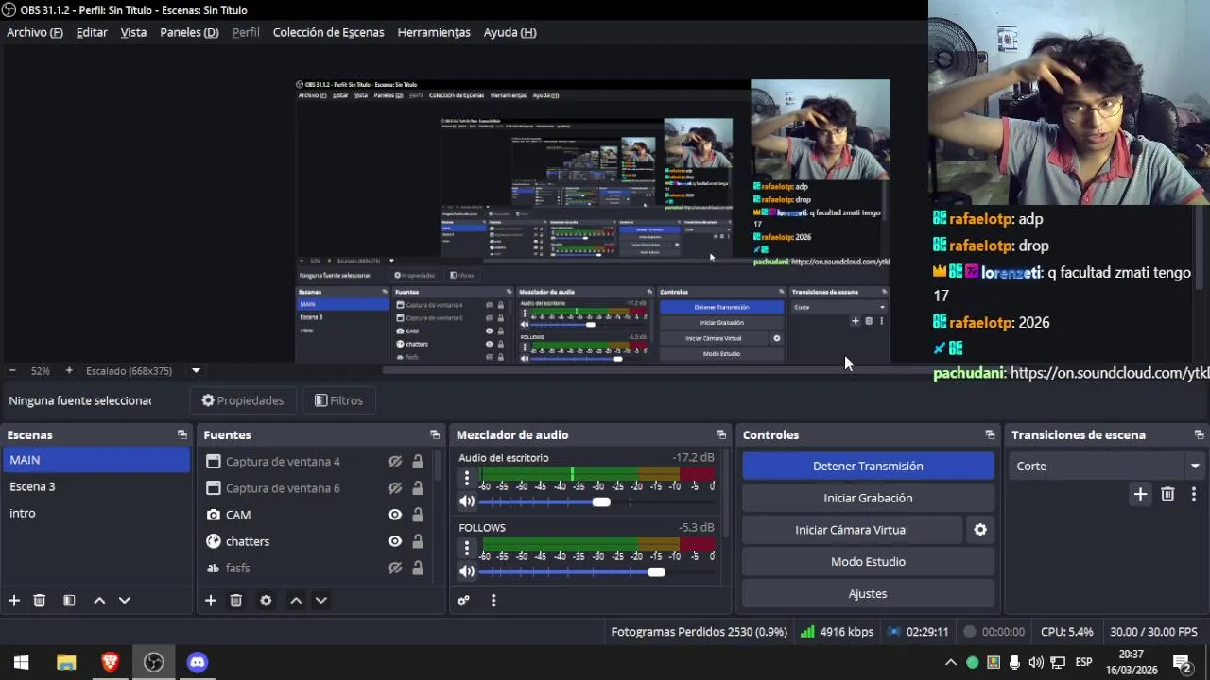The width and height of the screenshot is (1210, 680).
Task: Select the intro scene
Action: (x=95, y=513)
